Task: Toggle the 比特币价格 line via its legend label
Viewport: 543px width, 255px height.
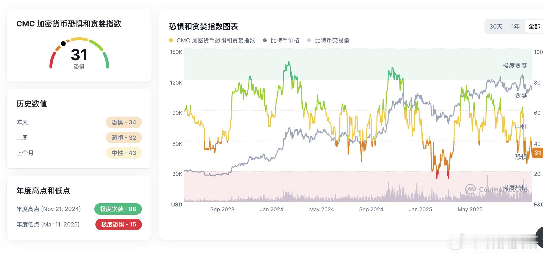Action: [284, 41]
